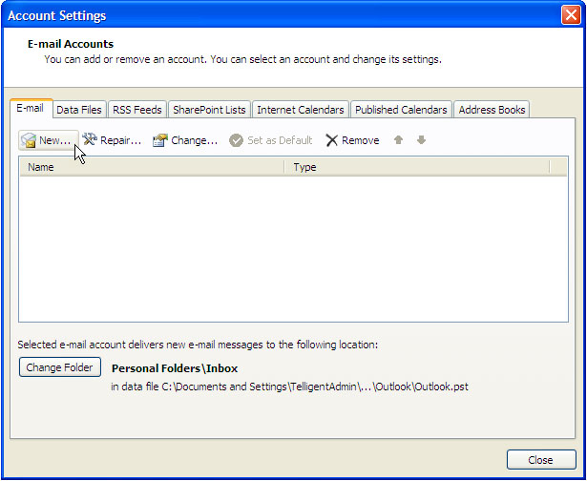Open the Address Books tab
This screenshot has height=481, width=587.
tap(492, 110)
